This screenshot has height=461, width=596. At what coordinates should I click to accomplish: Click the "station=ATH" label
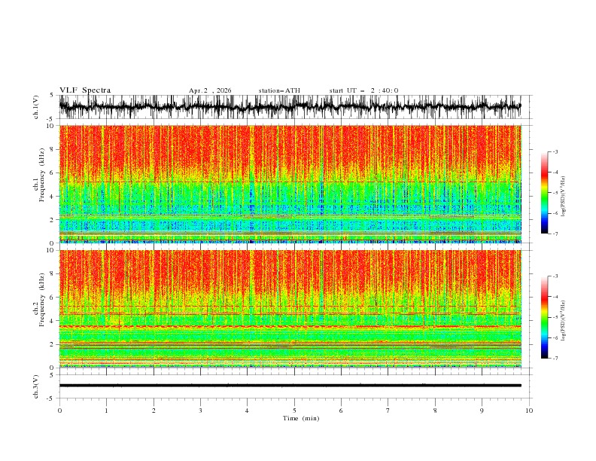279,90
